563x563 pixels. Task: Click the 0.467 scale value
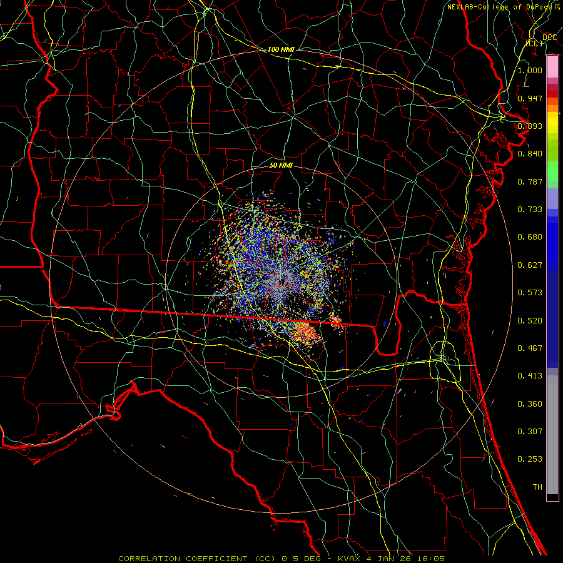click(x=530, y=348)
